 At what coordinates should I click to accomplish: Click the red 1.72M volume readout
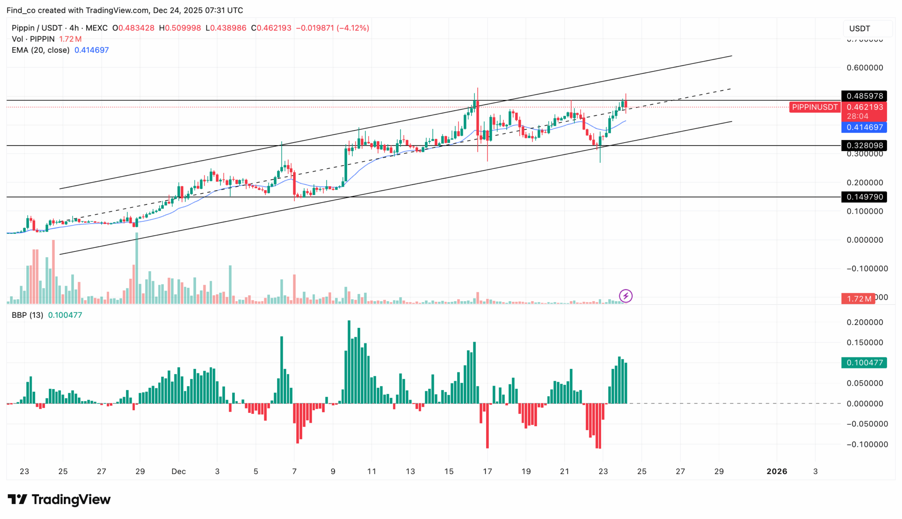[857, 298]
